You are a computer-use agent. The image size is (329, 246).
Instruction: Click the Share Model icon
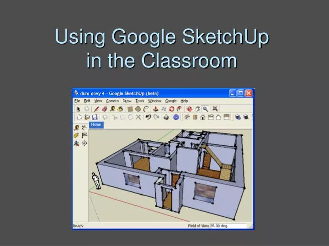point(246,117)
